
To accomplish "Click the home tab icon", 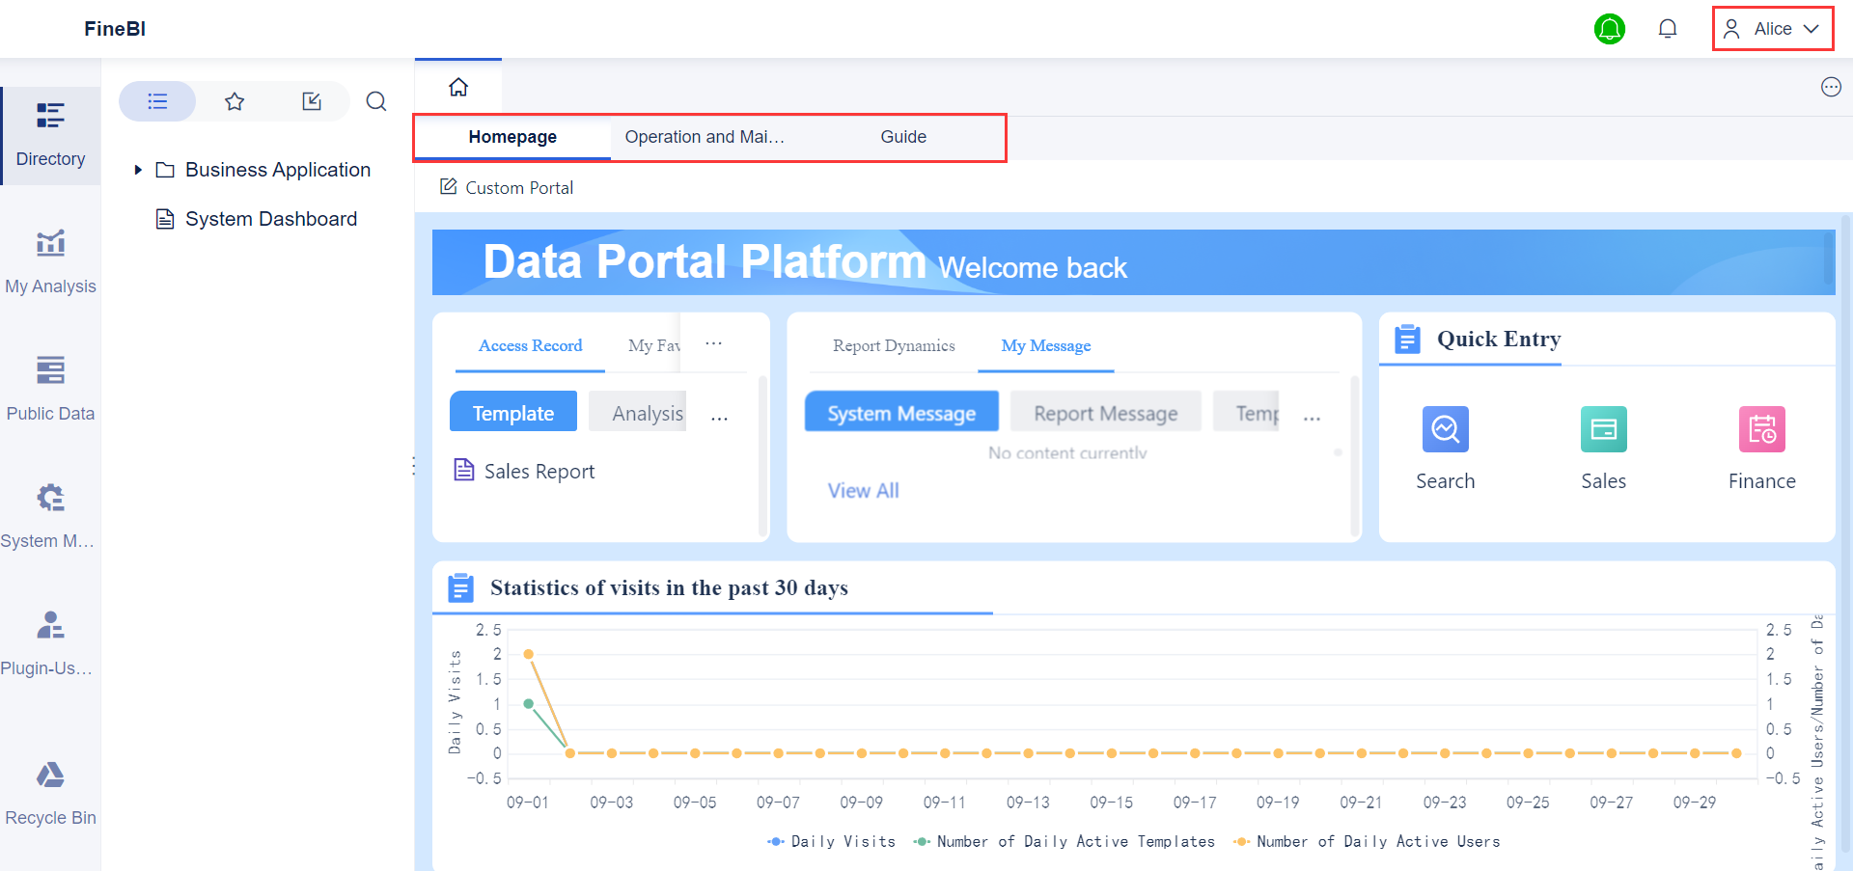I will click(458, 87).
